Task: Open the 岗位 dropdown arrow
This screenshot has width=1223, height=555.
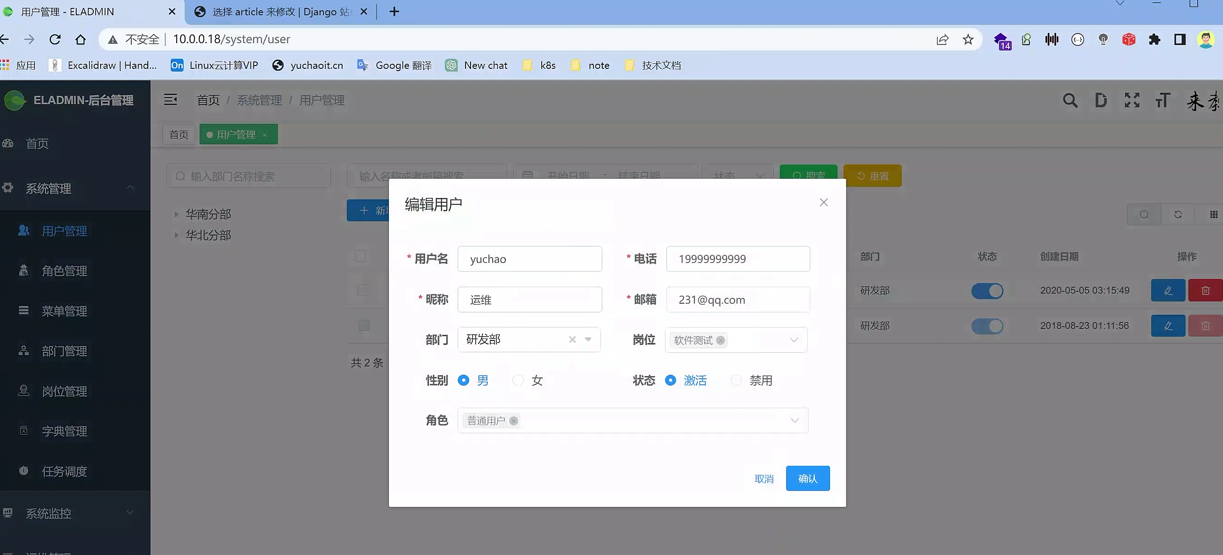Action: (x=794, y=339)
